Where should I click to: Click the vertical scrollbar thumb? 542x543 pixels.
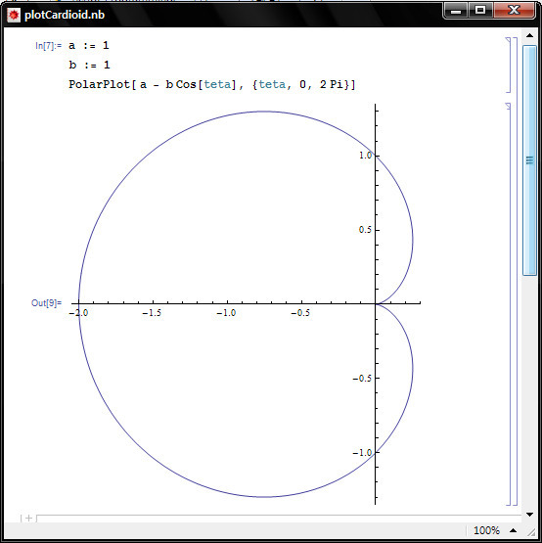(529, 160)
